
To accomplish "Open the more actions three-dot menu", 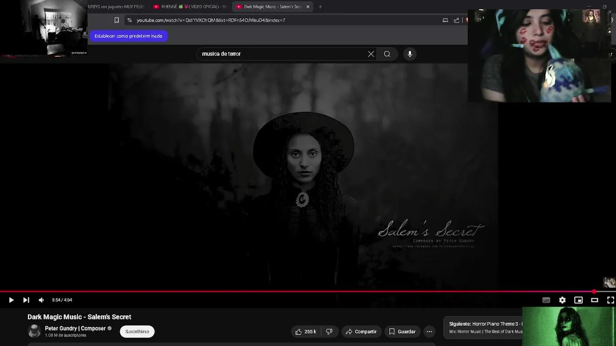I will (x=429, y=332).
